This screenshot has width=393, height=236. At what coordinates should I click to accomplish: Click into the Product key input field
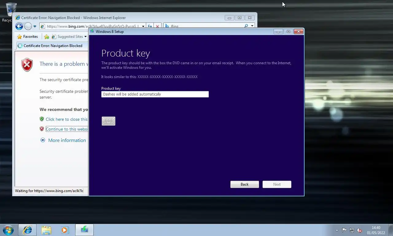pos(155,94)
